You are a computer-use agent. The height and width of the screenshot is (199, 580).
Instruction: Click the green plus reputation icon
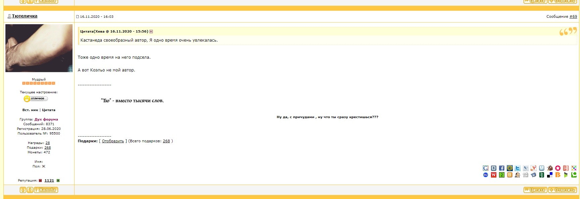[x=58, y=181]
